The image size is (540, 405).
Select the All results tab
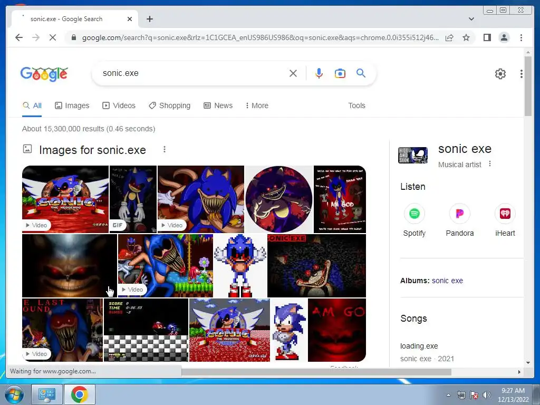point(32,105)
